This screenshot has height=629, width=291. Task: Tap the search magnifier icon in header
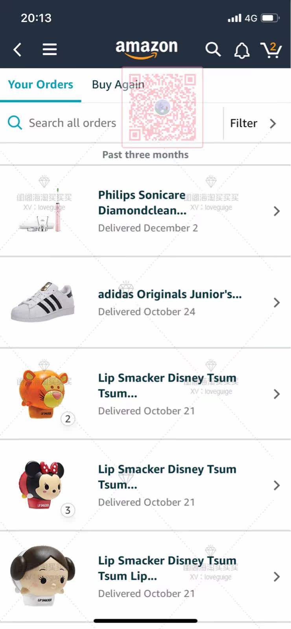(x=213, y=50)
